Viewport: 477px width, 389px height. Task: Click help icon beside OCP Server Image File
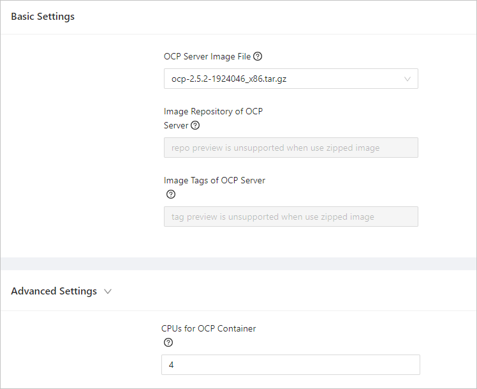[x=258, y=56]
